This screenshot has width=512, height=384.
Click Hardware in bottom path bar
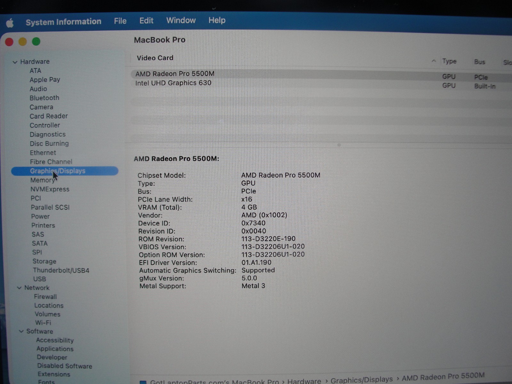pyautogui.click(x=304, y=381)
